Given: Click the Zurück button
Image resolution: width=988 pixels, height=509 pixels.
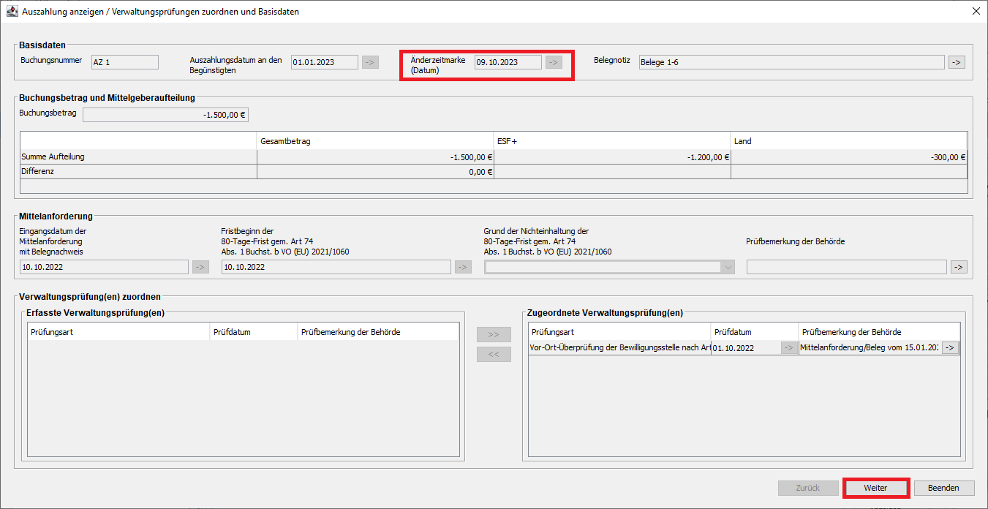Looking at the screenshot, I should 808,488.
